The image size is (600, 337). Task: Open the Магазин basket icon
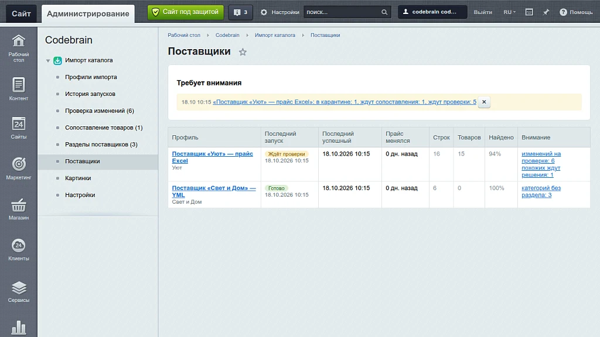coord(18,205)
